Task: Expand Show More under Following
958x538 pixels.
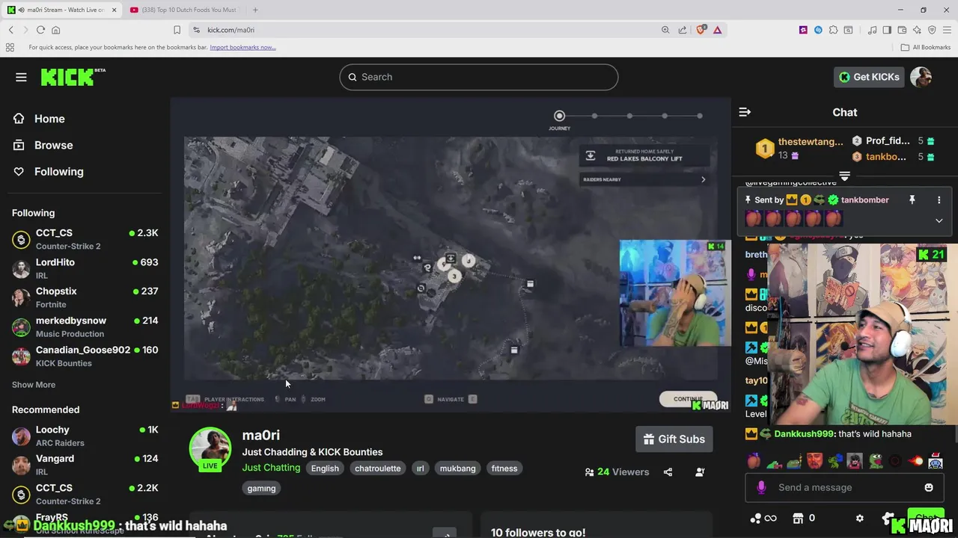Action: point(34,385)
